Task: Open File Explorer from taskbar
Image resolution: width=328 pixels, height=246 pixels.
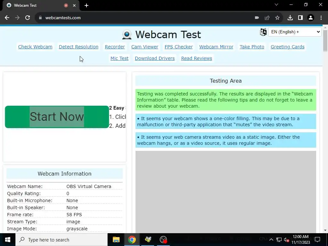Action: pos(116,240)
